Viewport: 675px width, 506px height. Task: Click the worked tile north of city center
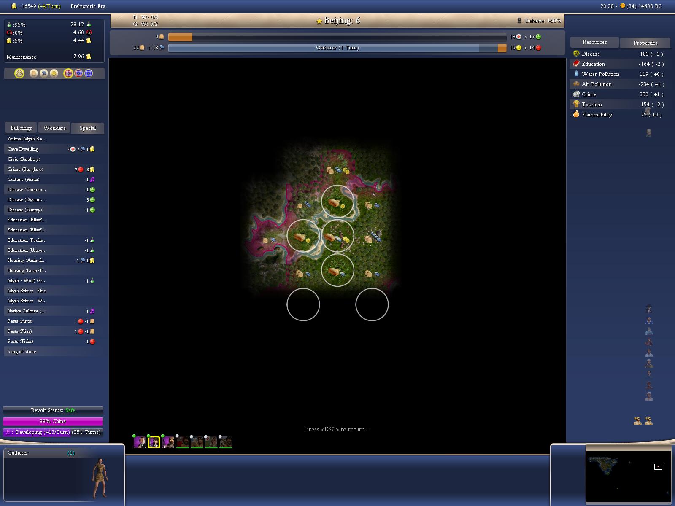[337, 202]
